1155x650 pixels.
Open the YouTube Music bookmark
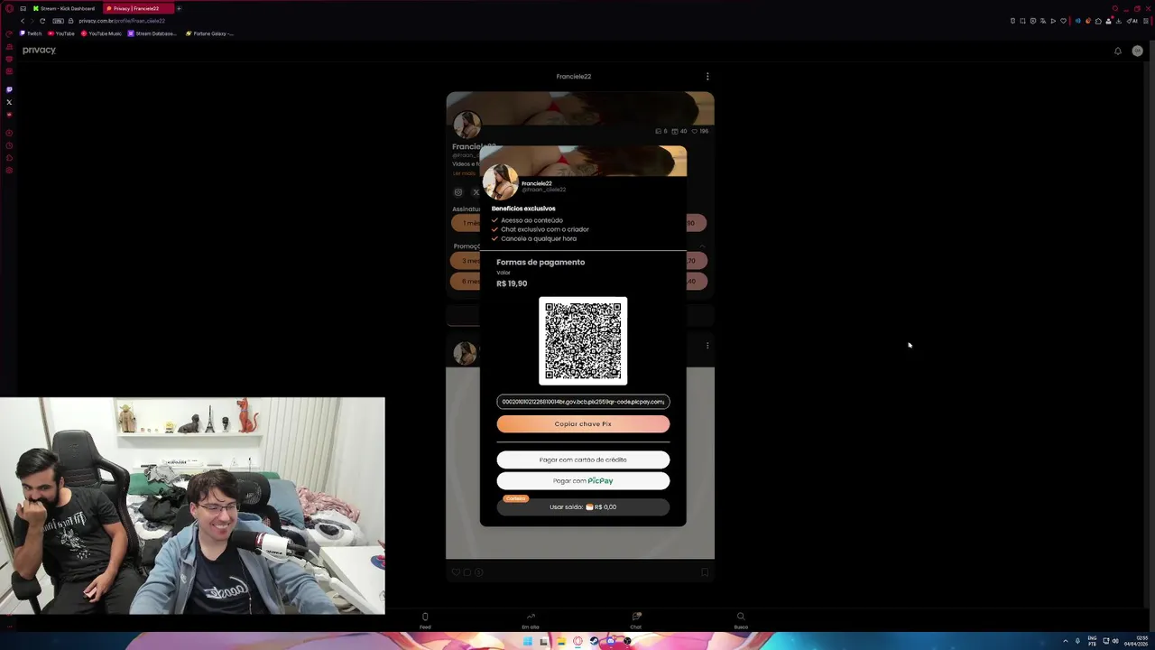[x=101, y=33]
